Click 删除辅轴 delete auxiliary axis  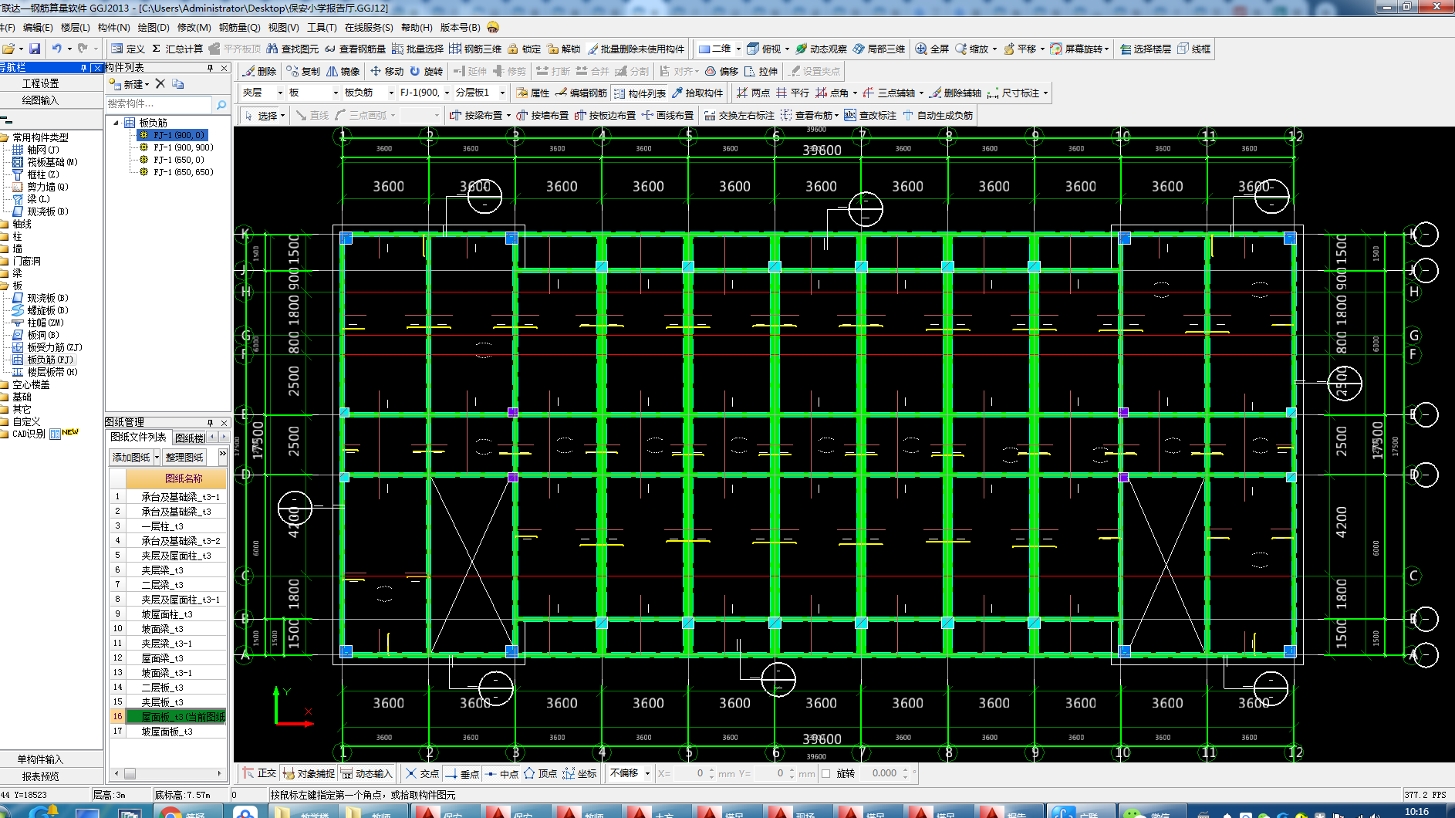[x=955, y=93]
